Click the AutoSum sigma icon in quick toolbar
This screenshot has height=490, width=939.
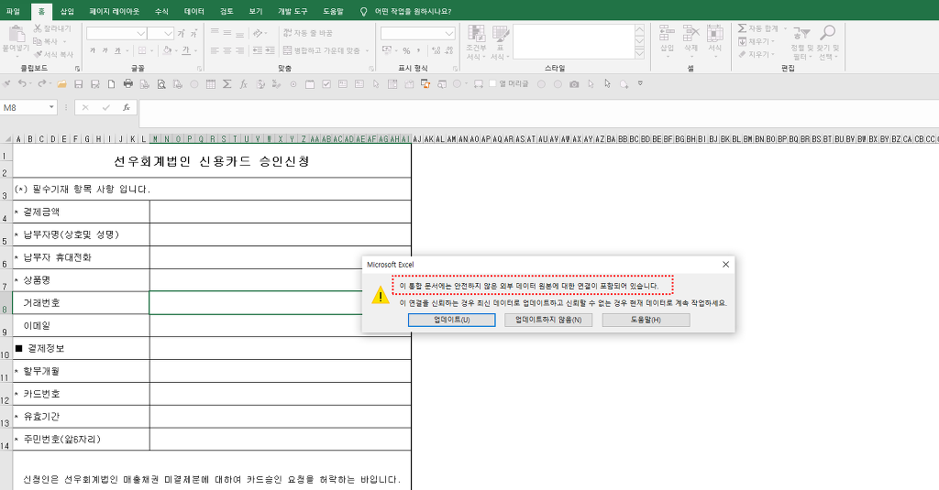point(227,83)
